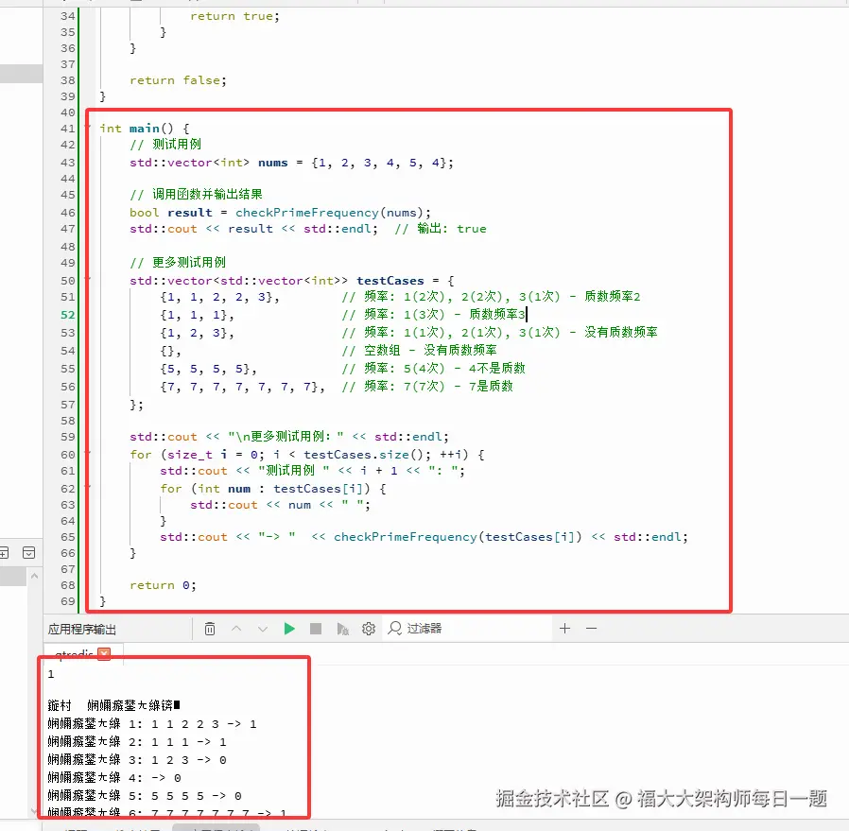Click the split-add icon in left sidebar
The height and width of the screenshot is (831, 849).
tap(4, 552)
